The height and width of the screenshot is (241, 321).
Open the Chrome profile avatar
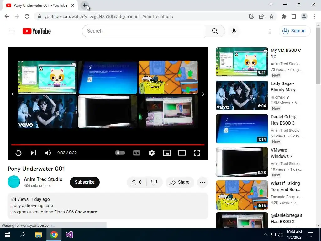[x=304, y=16]
